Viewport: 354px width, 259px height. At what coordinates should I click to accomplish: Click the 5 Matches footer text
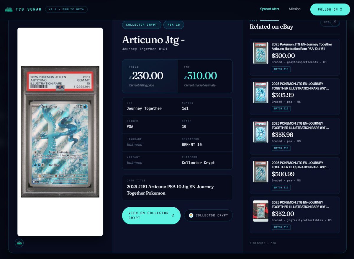263,243
